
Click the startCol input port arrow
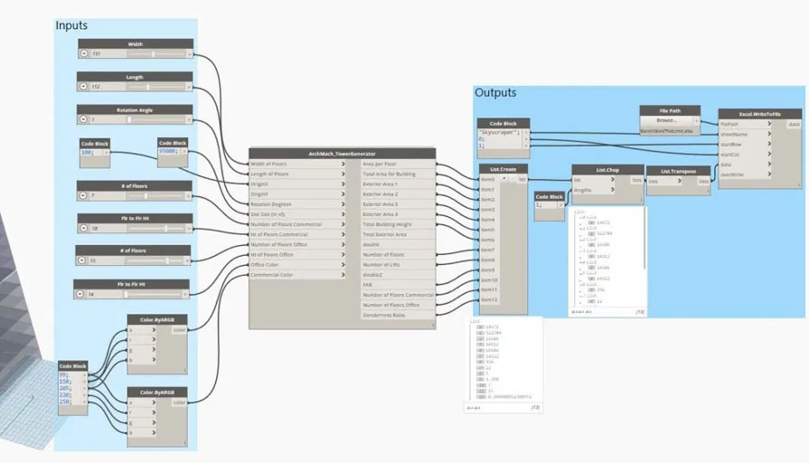768,154
